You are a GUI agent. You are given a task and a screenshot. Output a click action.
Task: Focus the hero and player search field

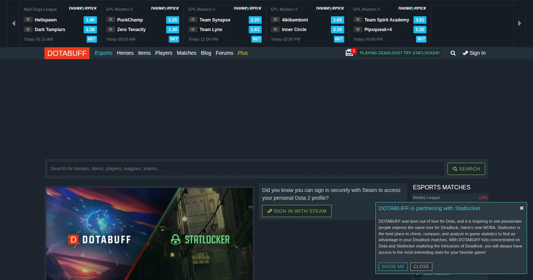[x=246, y=169]
